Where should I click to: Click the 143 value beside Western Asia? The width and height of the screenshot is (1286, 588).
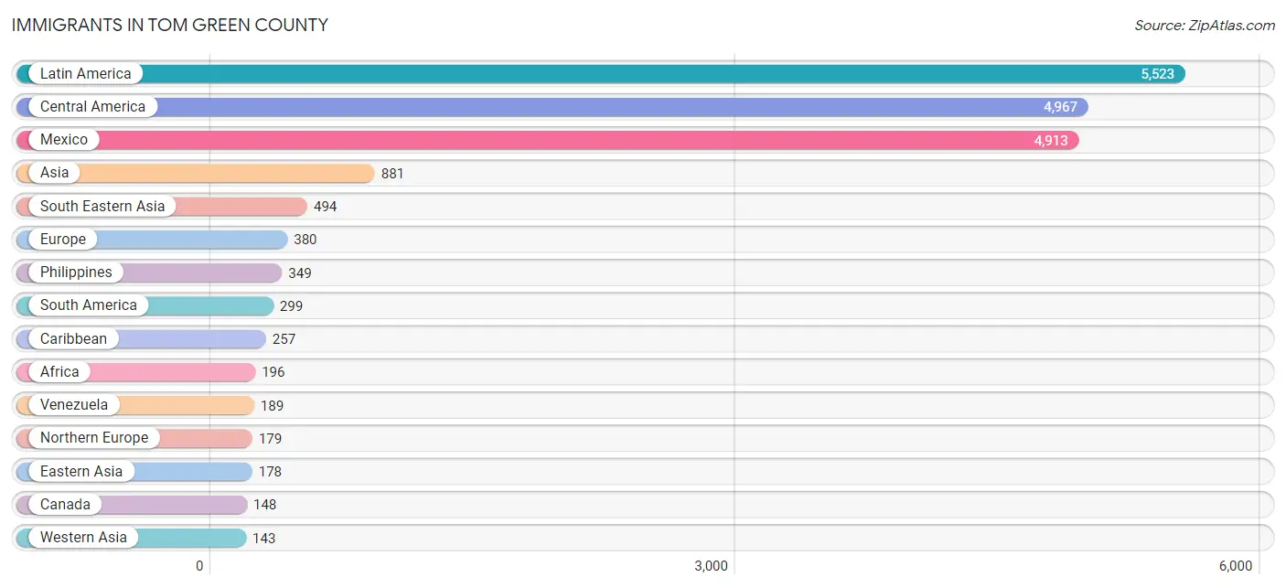tap(263, 538)
